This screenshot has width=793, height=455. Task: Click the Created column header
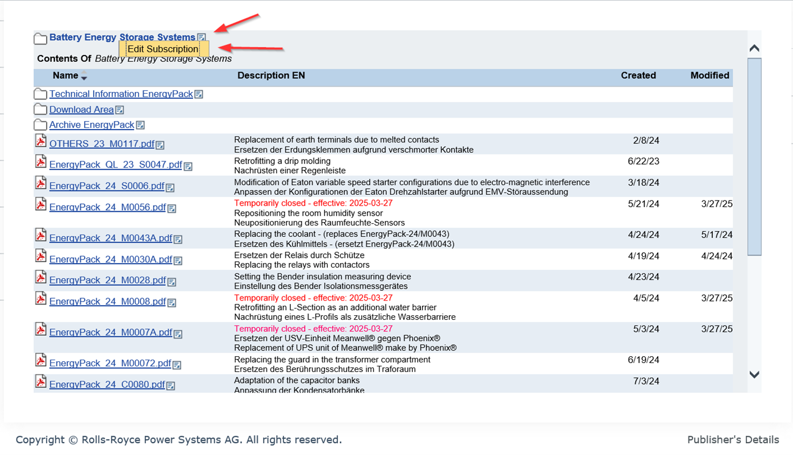[x=638, y=76]
